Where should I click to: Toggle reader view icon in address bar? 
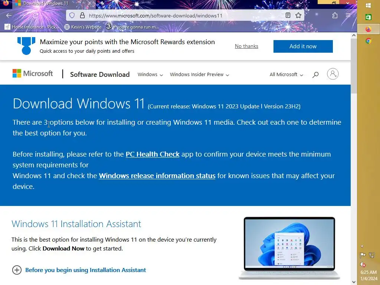[x=288, y=16]
